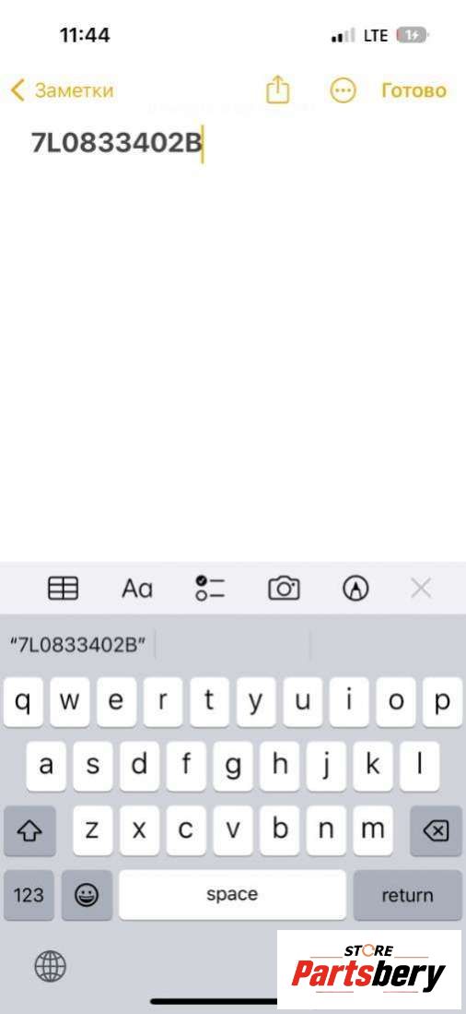Tap the backspace delete key
The height and width of the screenshot is (1014, 466).
click(436, 830)
